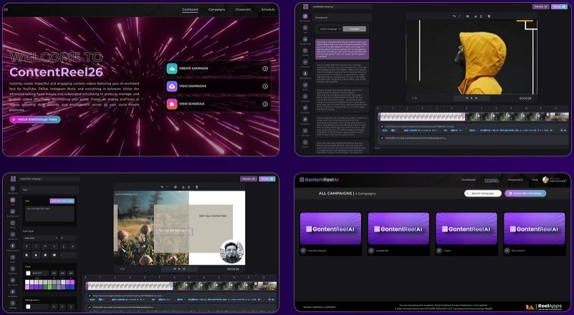
Task: Click the View Schedule pink home icon
Action: click(x=172, y=104)
